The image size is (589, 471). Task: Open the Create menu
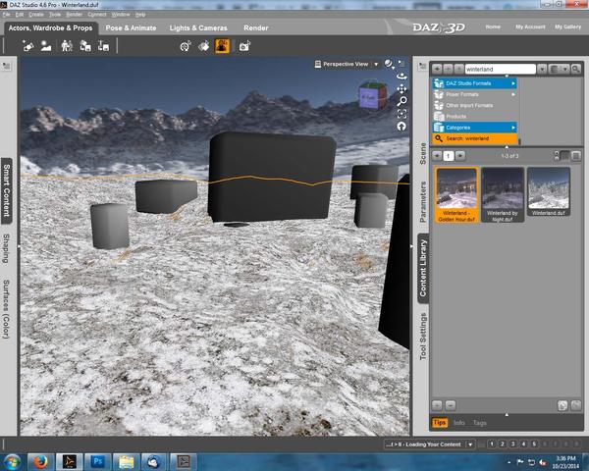(36, 15)
